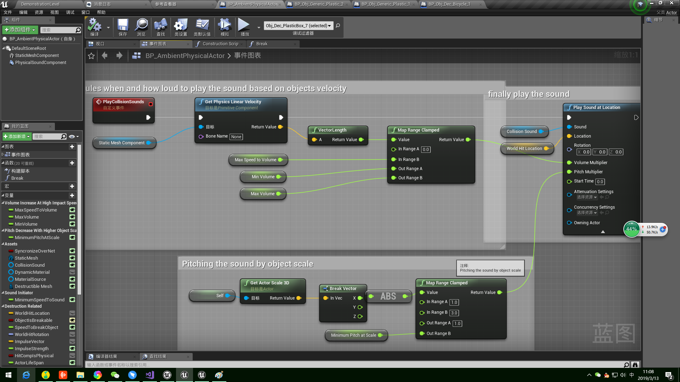Screen dimensions: 680x382
Task: Click the favorites star icon in breadcrumb bar
Action: point(91,56)
